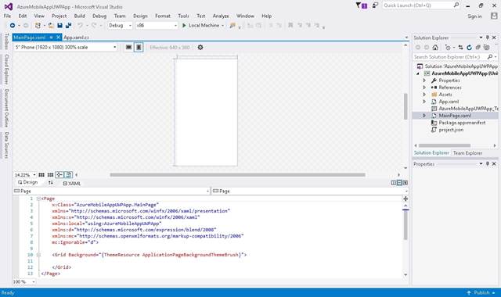Switch designer to portrait orientation

(139, 47)
